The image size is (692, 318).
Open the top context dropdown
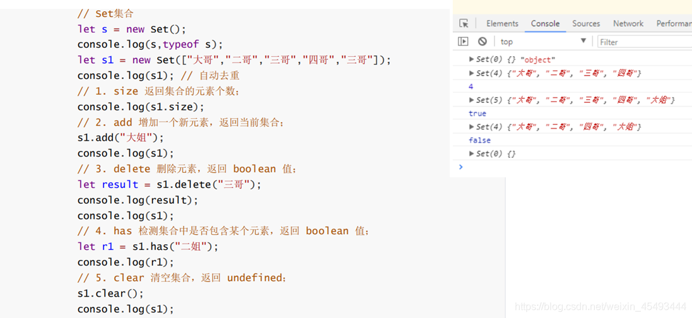tap(544, 42)
